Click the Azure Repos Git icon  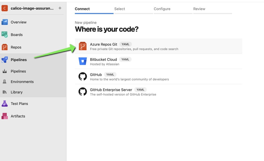tap(83, 46)
